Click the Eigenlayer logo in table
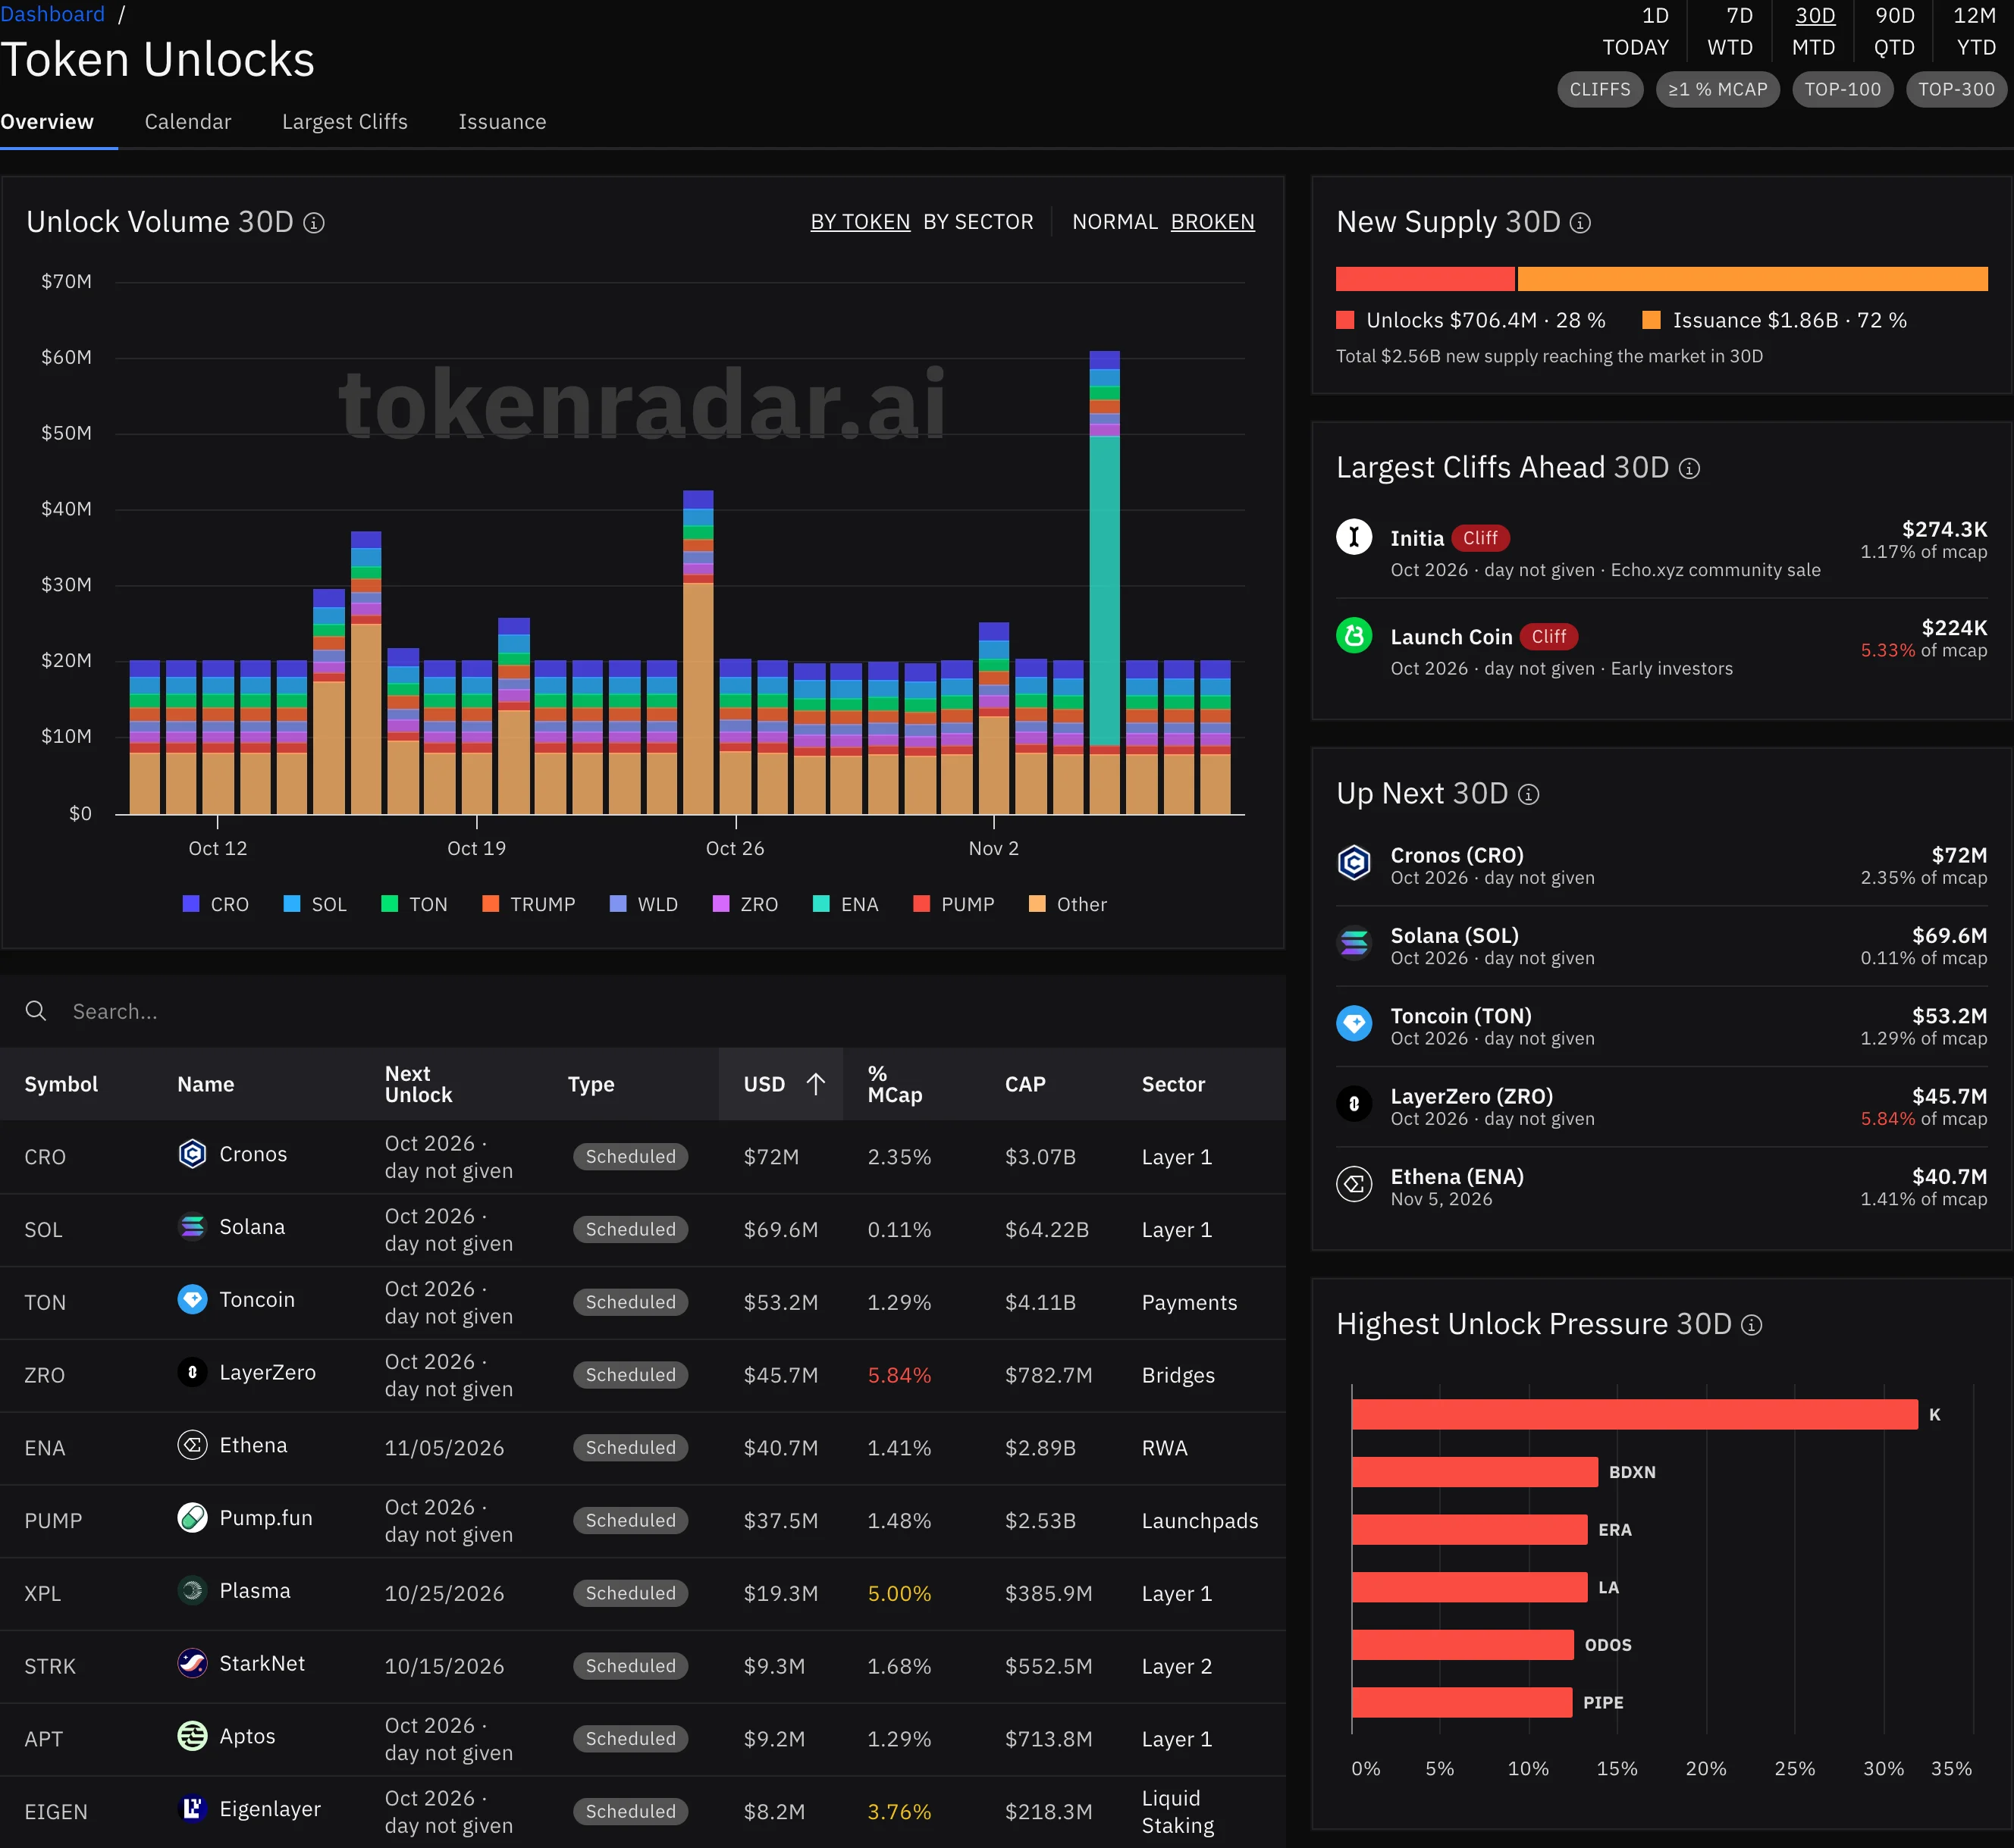This screenshot has height=1848, width=2014. click(192, 1808)
